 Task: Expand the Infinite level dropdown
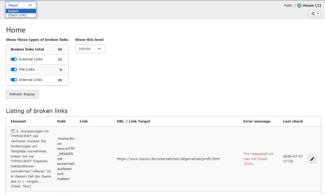pyautogui.click(x=90, y=49)
